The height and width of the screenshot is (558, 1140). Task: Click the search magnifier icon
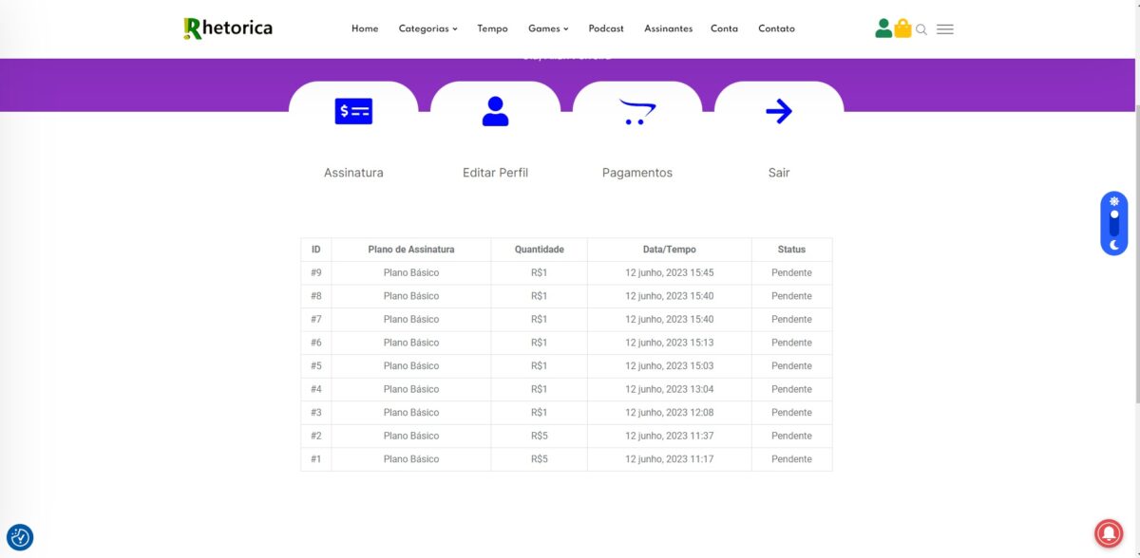coord(921,29)
